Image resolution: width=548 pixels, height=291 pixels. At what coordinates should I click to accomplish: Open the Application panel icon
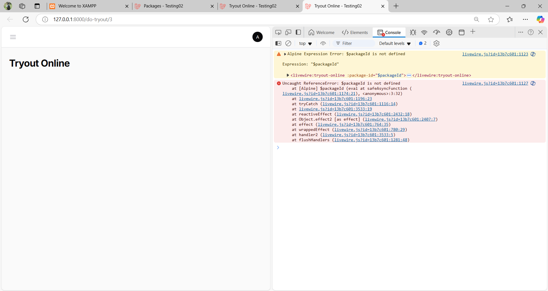[x=461, y=32]
